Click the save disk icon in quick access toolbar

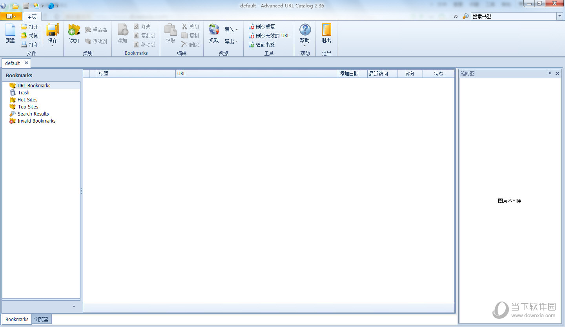click(26, 6)
